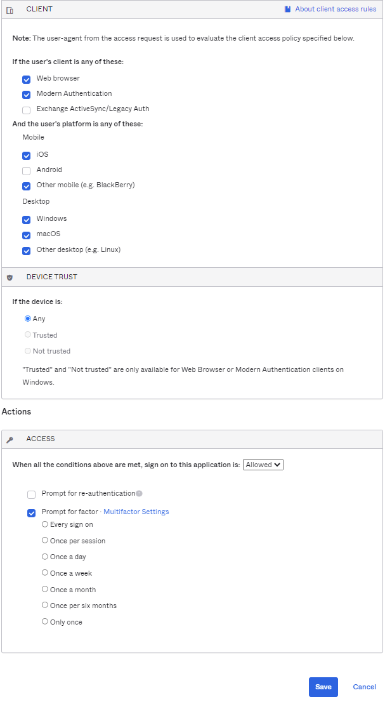
Task: Click the DEVICE TRUST shield icon
Action: coord(10,277)
